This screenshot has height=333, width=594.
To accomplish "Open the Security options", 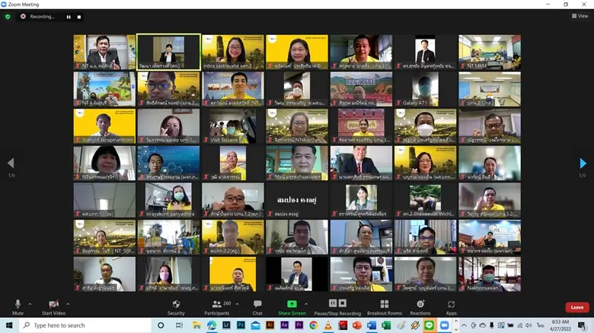I will click(x=176, y=306).
